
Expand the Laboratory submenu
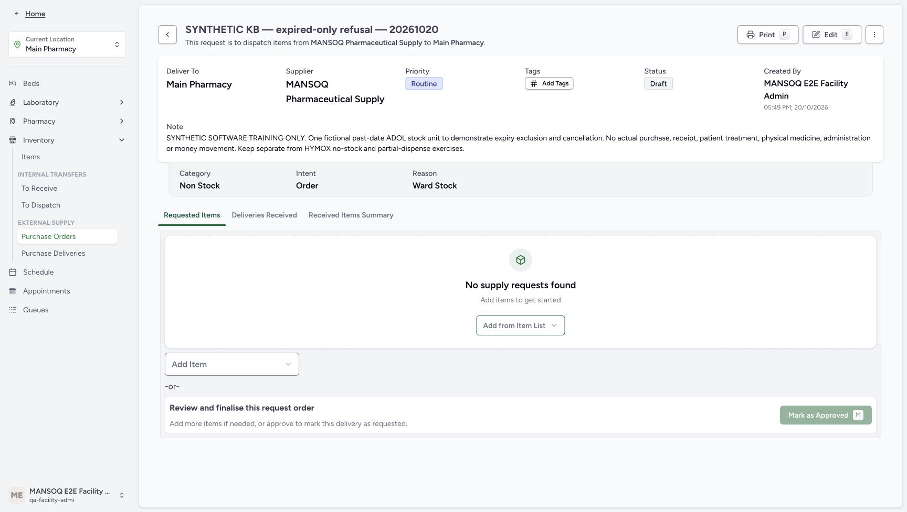pos(122,102)
